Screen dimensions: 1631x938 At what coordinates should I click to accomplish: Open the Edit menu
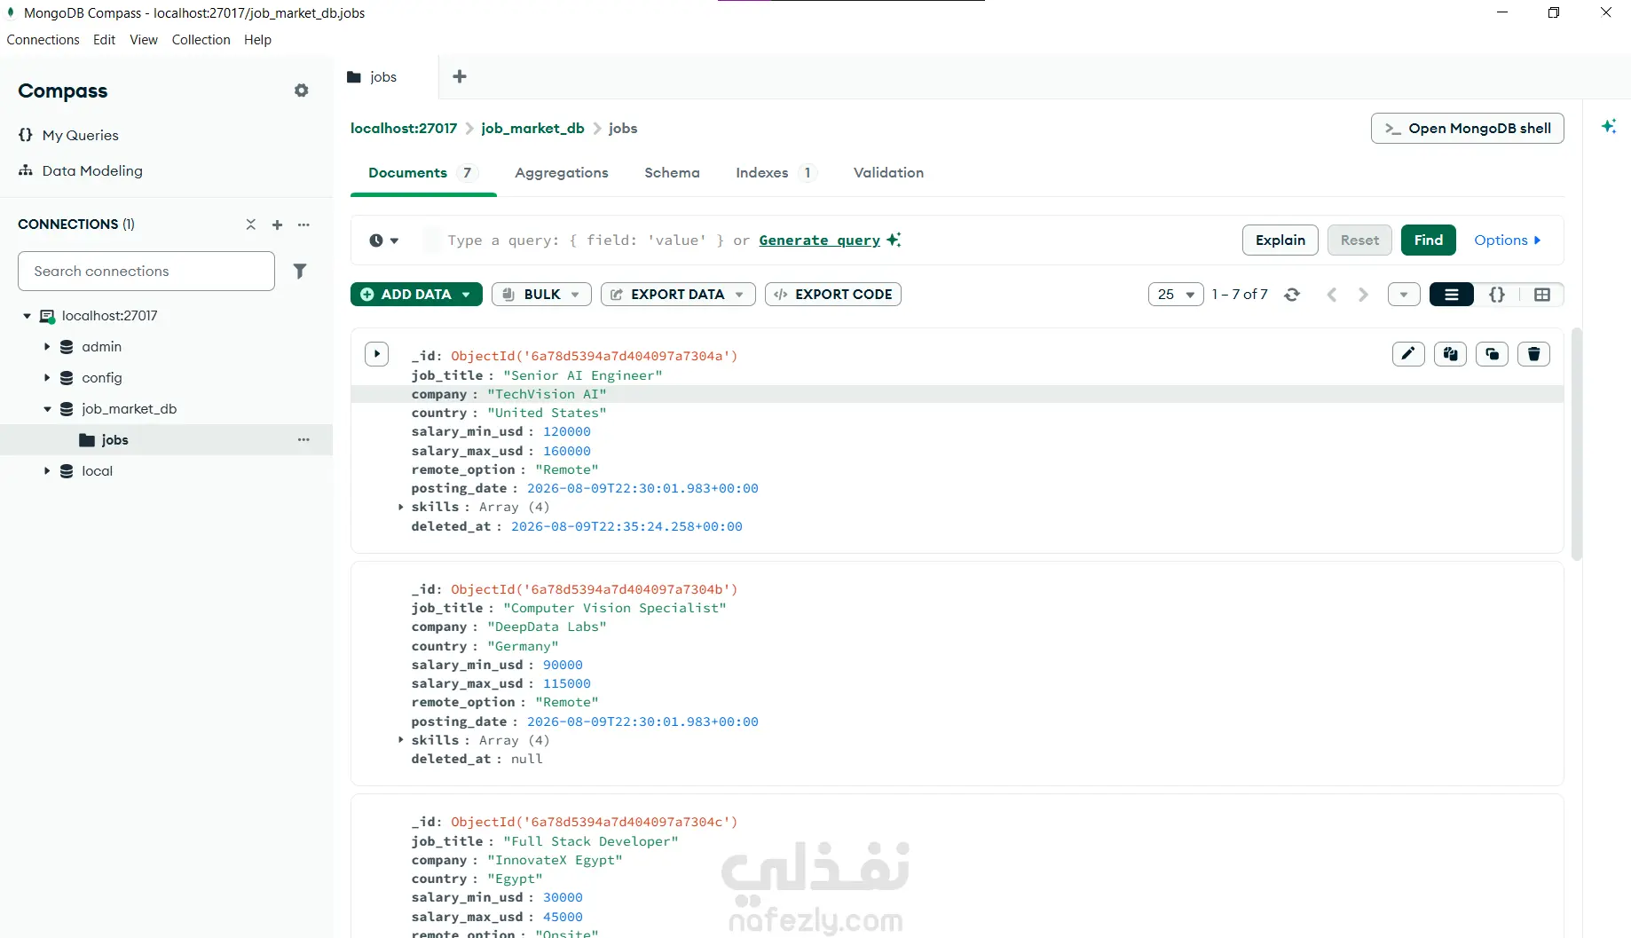click(104, 40)
